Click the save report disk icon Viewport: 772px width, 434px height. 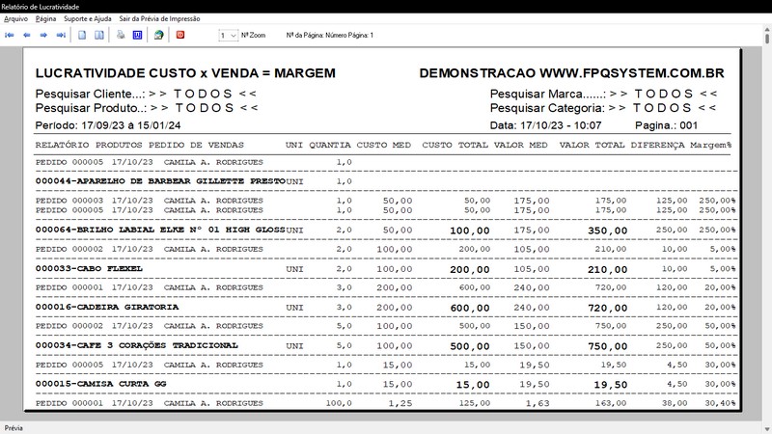pyautogui.click(x=137, y=35)
